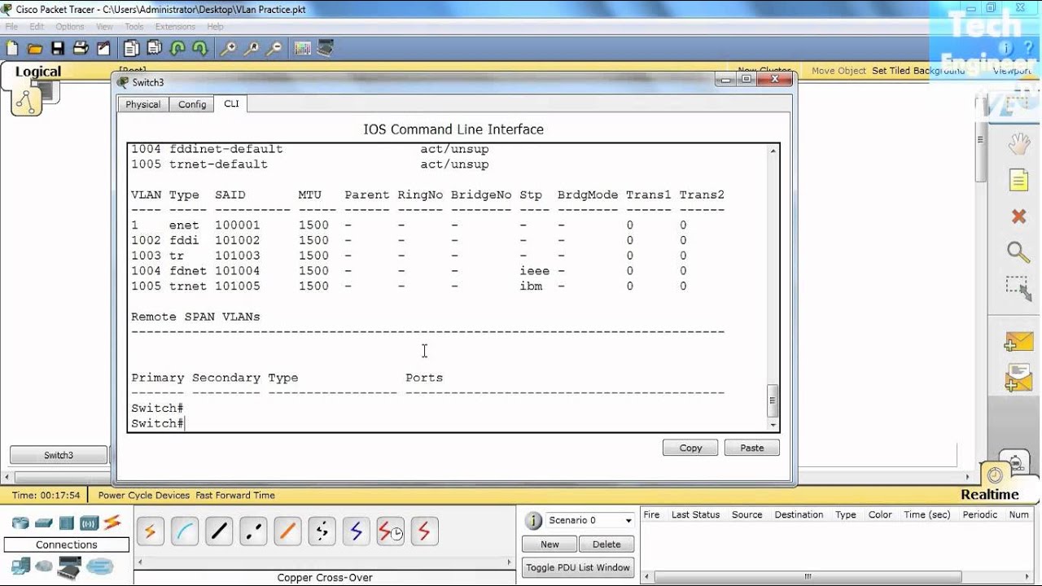Open the Options menu
1042x586 pixels.
(70, 27)
